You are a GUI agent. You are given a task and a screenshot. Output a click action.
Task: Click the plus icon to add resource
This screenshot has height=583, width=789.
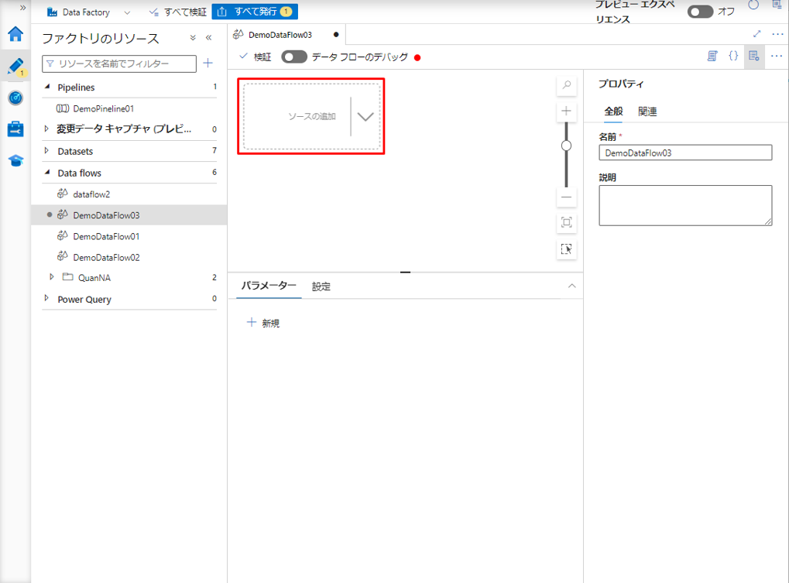click(x=208, y=63)
